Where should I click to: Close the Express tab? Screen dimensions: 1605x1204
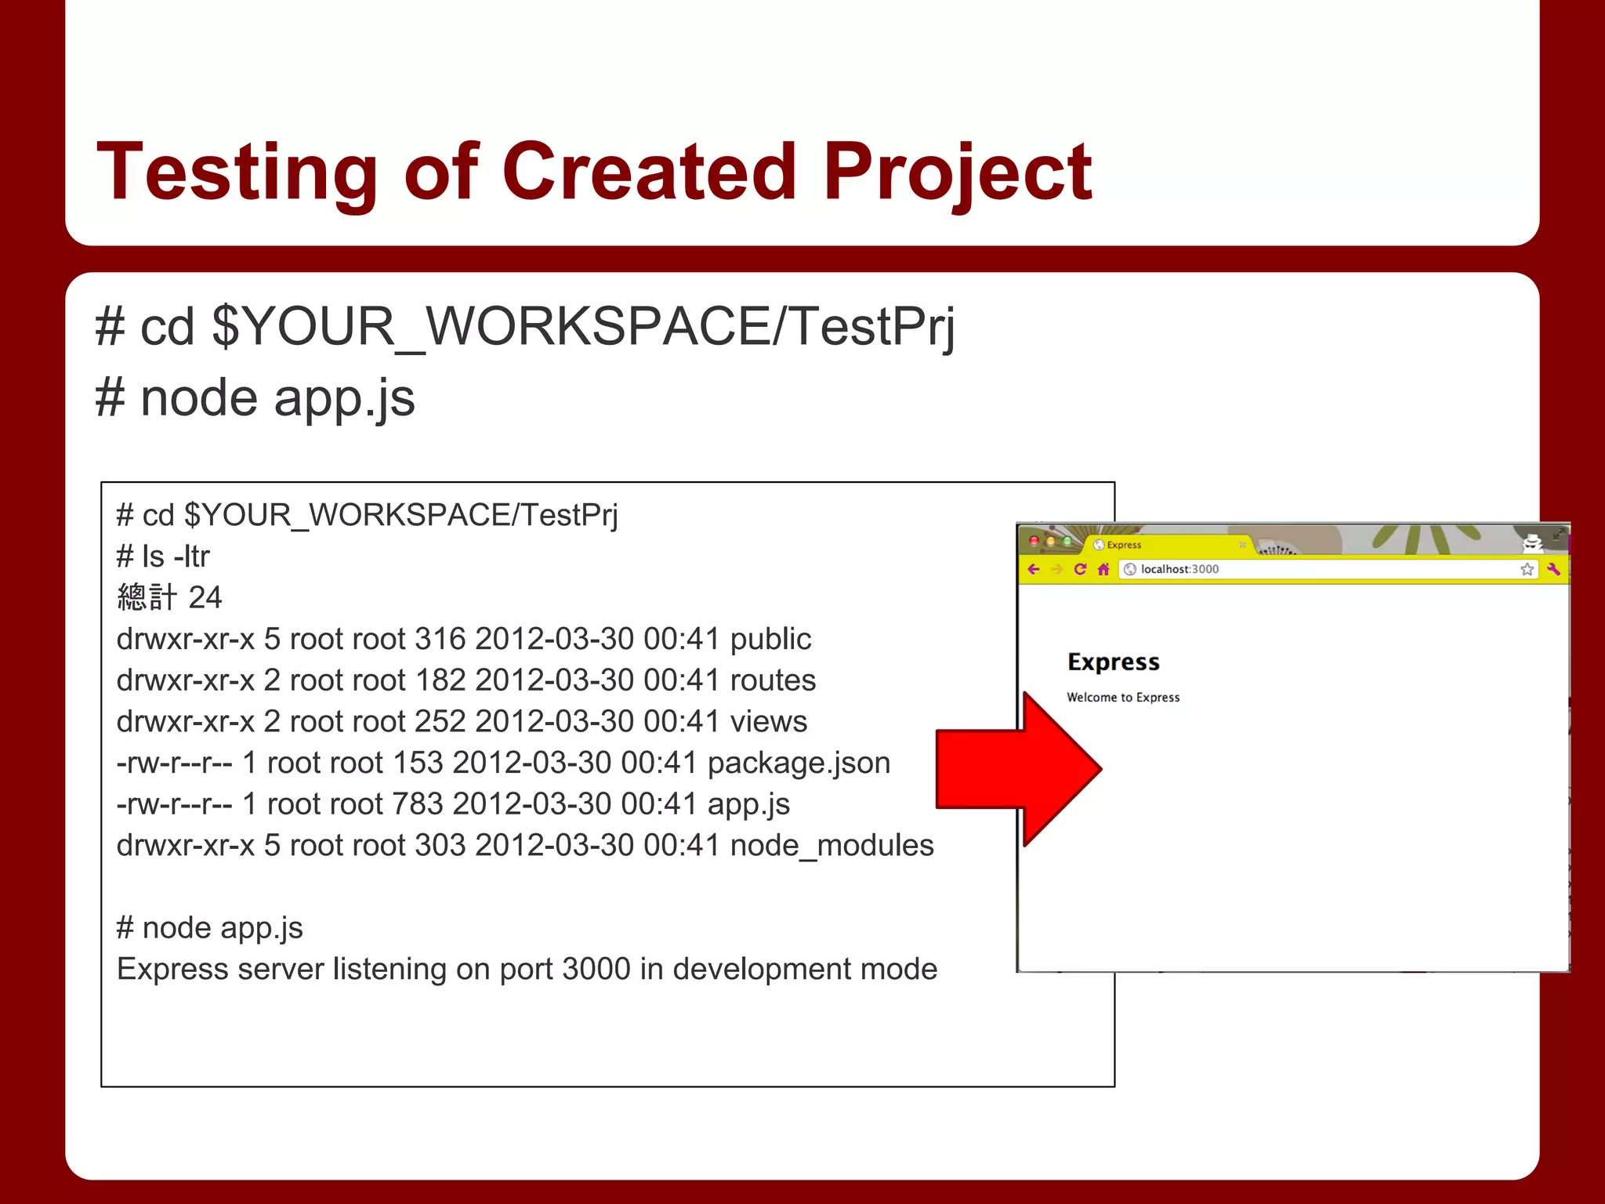click(1242, 545)
